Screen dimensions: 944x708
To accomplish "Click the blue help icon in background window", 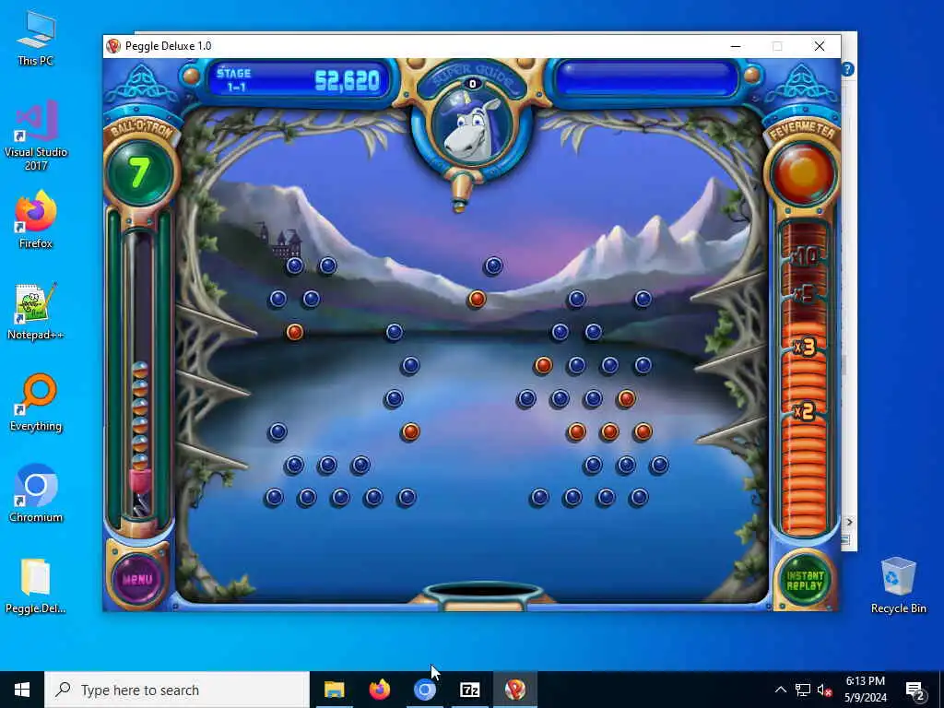I will (x=848, y=69).
